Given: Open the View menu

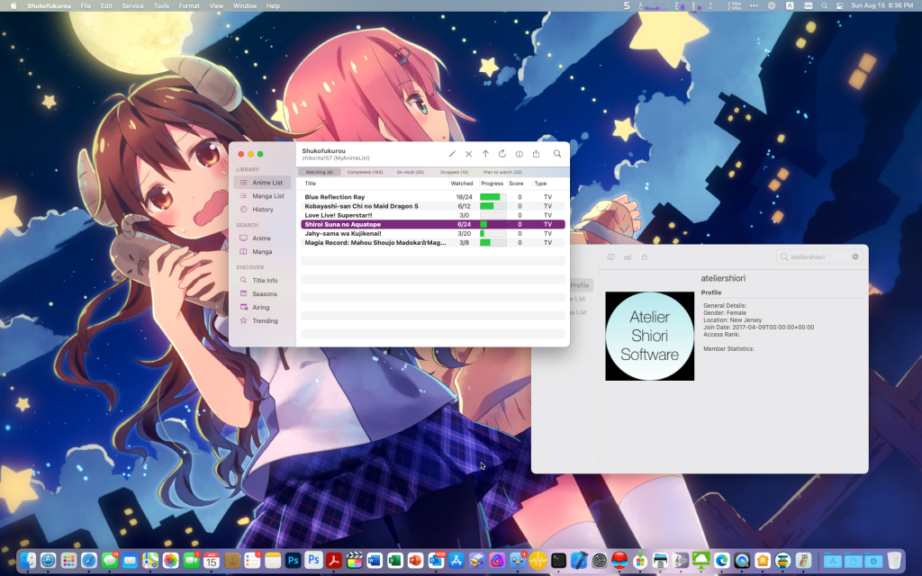Looking at the screenshot, I should [216, 6].
